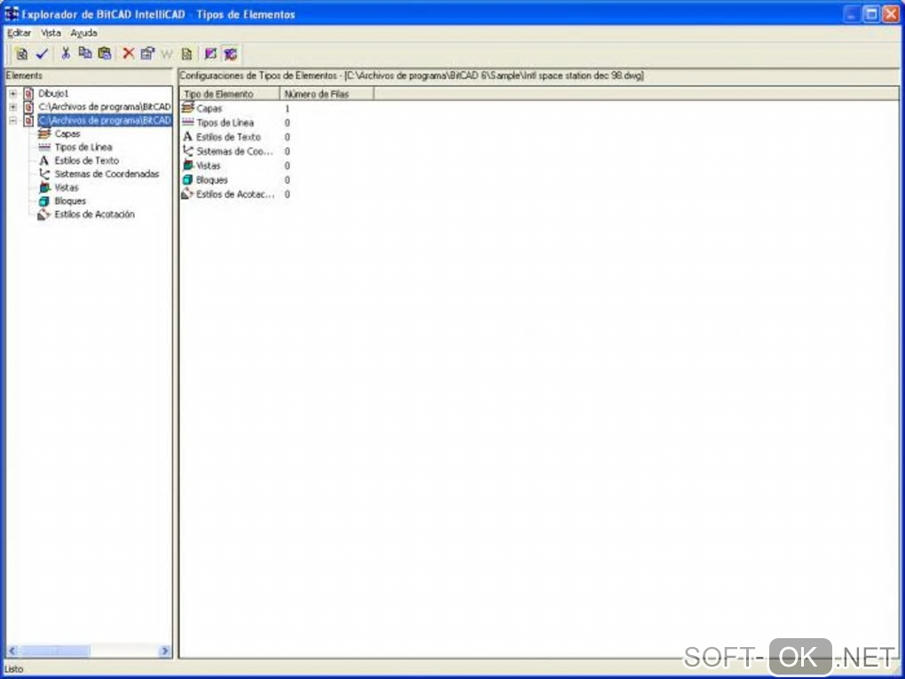Click the New item toolbar icon
The width and height of the screenshot is (905, 679).
coord(22,54)
